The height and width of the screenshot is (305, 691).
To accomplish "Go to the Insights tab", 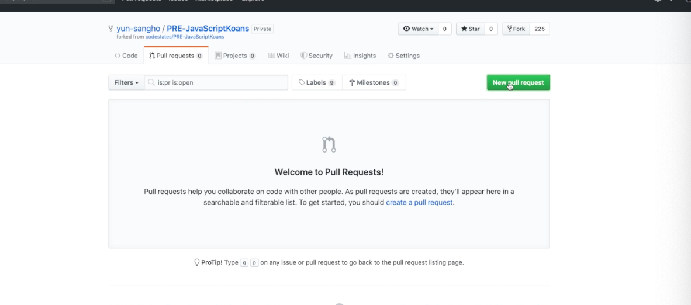I will pos(360,56).
